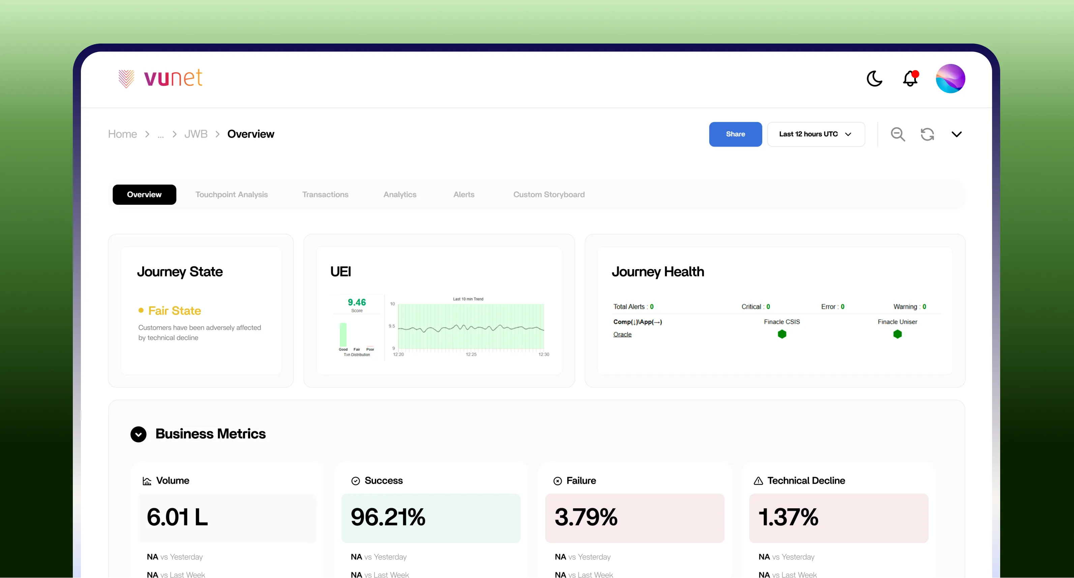Go to Home breadcrumb
The height and width of the screenshot is (578, 1074).
pos(122,134)
